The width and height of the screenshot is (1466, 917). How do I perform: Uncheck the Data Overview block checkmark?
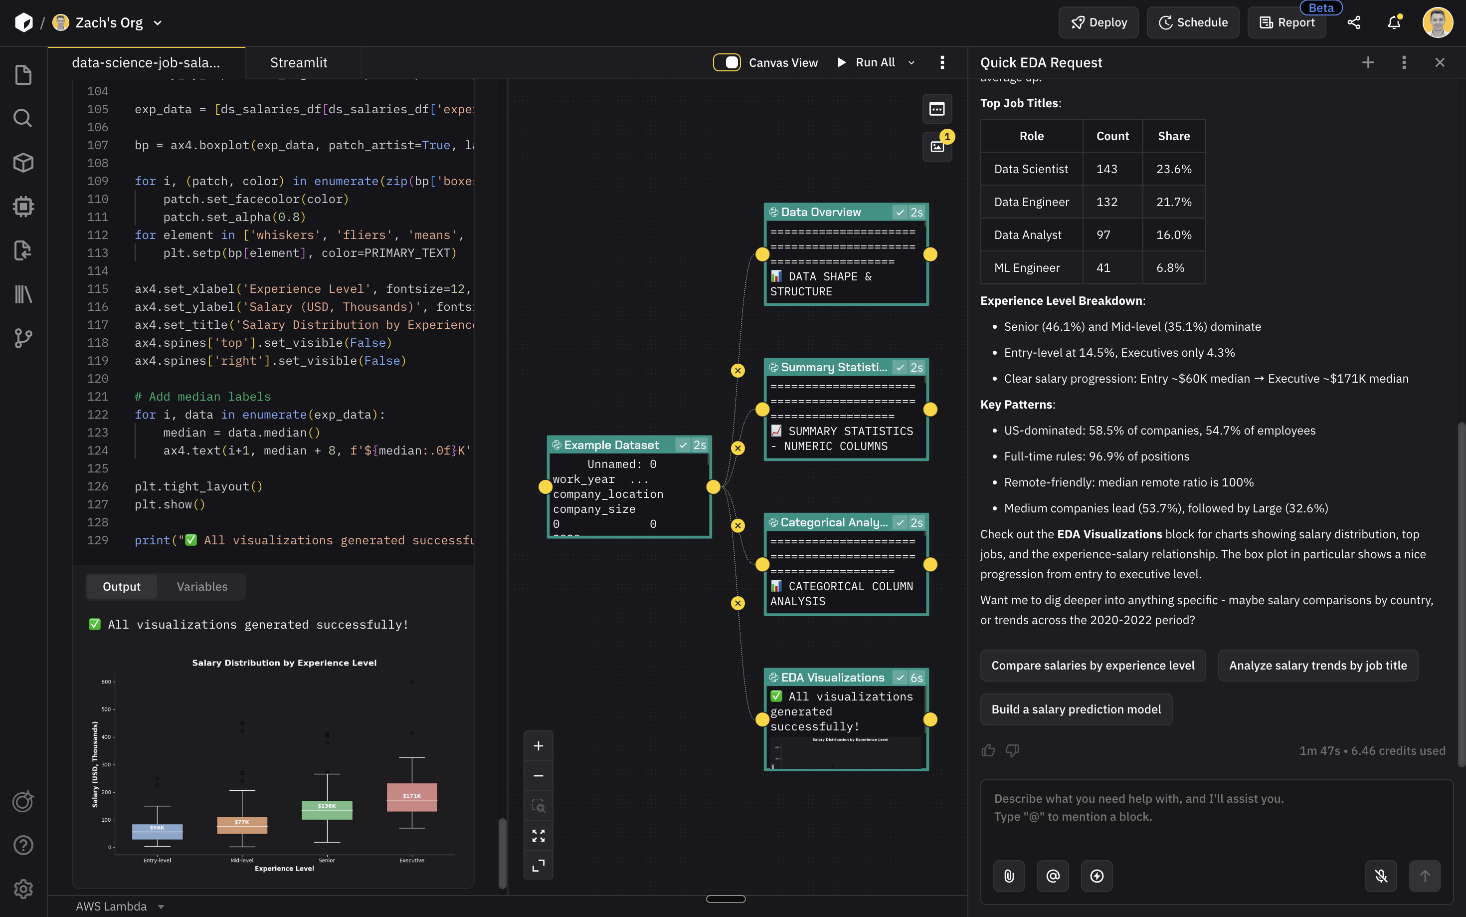[x=900, y=212]
